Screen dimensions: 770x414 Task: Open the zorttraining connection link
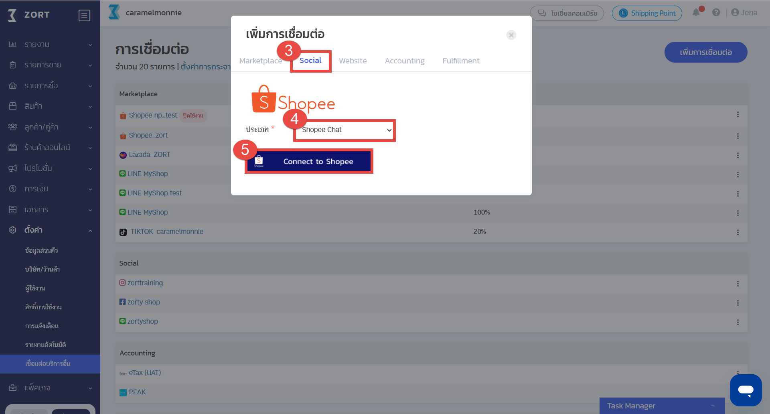(145, 283)
